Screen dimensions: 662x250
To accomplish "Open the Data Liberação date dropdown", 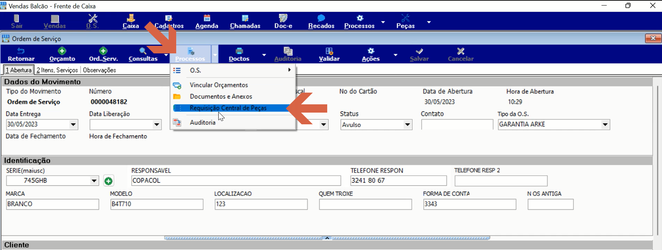I will click(x=157, y=125).
